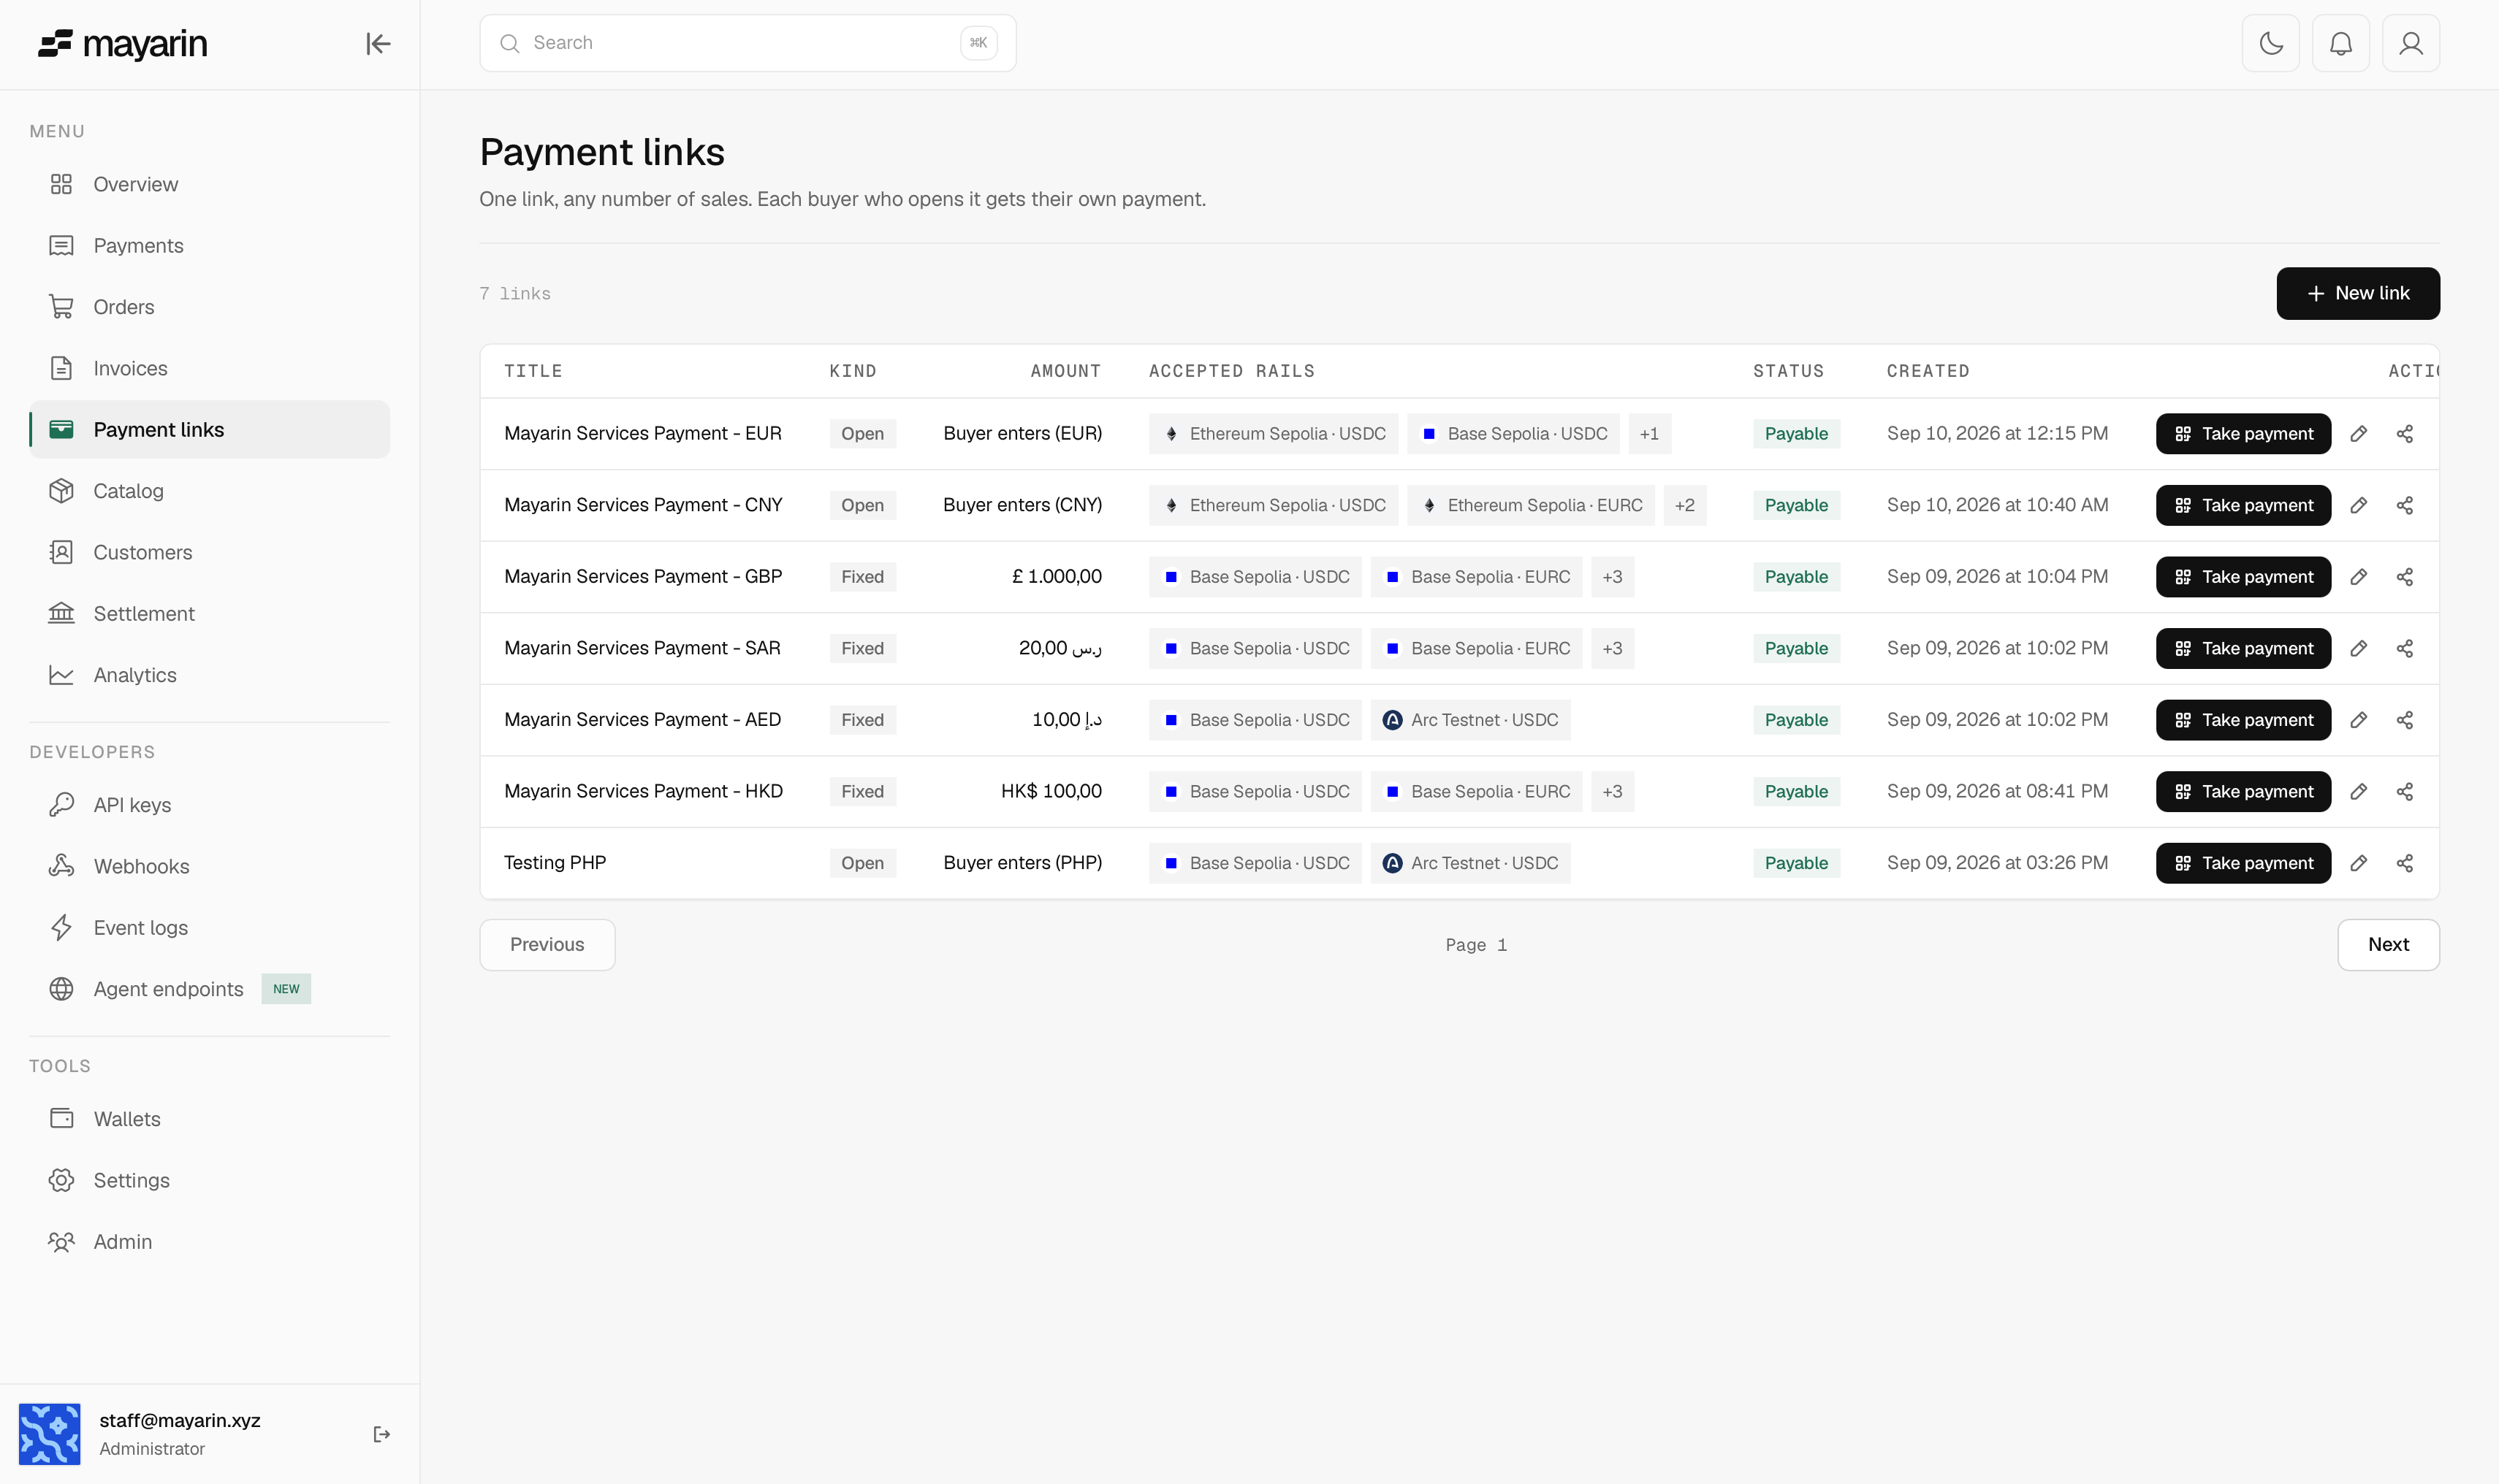The height and width of the screenshot is (1484, 2499).
Task: Toggle dark mode moon icon
Action: 2271,43
